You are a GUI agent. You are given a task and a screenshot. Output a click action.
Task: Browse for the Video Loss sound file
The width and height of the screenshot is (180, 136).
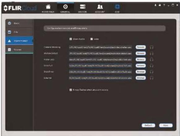coord(141,59)
